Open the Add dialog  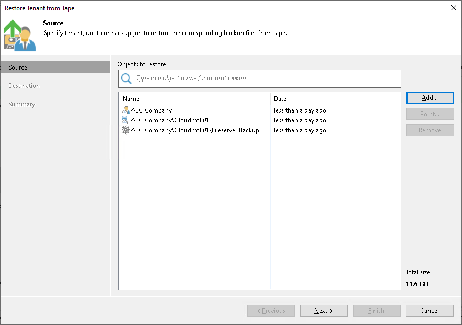click(430, 97)
